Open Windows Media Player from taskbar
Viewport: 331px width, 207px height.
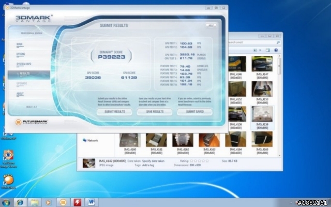pyautogui.click(x=48, y=202)
